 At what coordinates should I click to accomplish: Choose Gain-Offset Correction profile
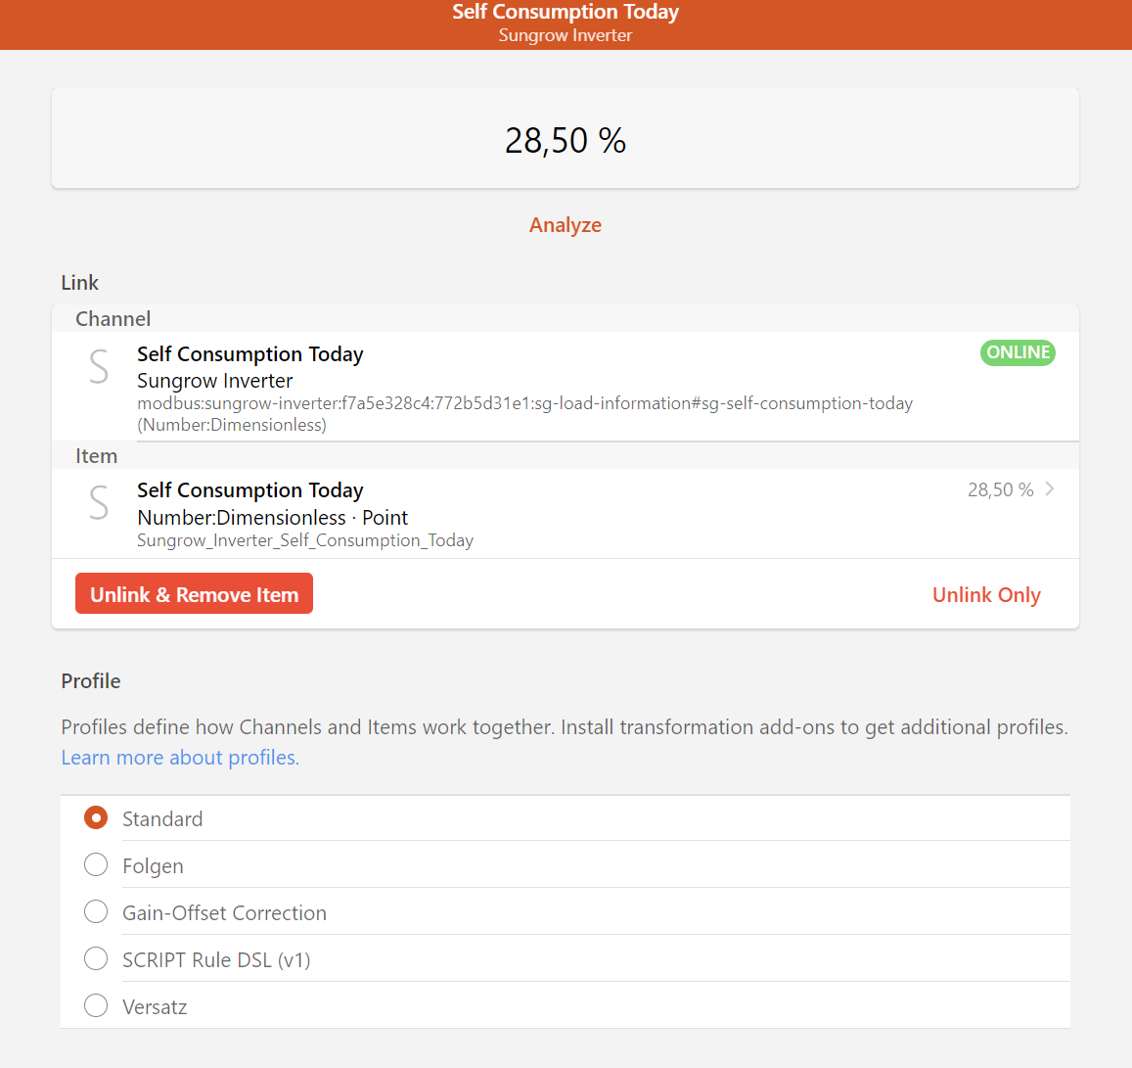pyautogui.click(x=96, y=912)
